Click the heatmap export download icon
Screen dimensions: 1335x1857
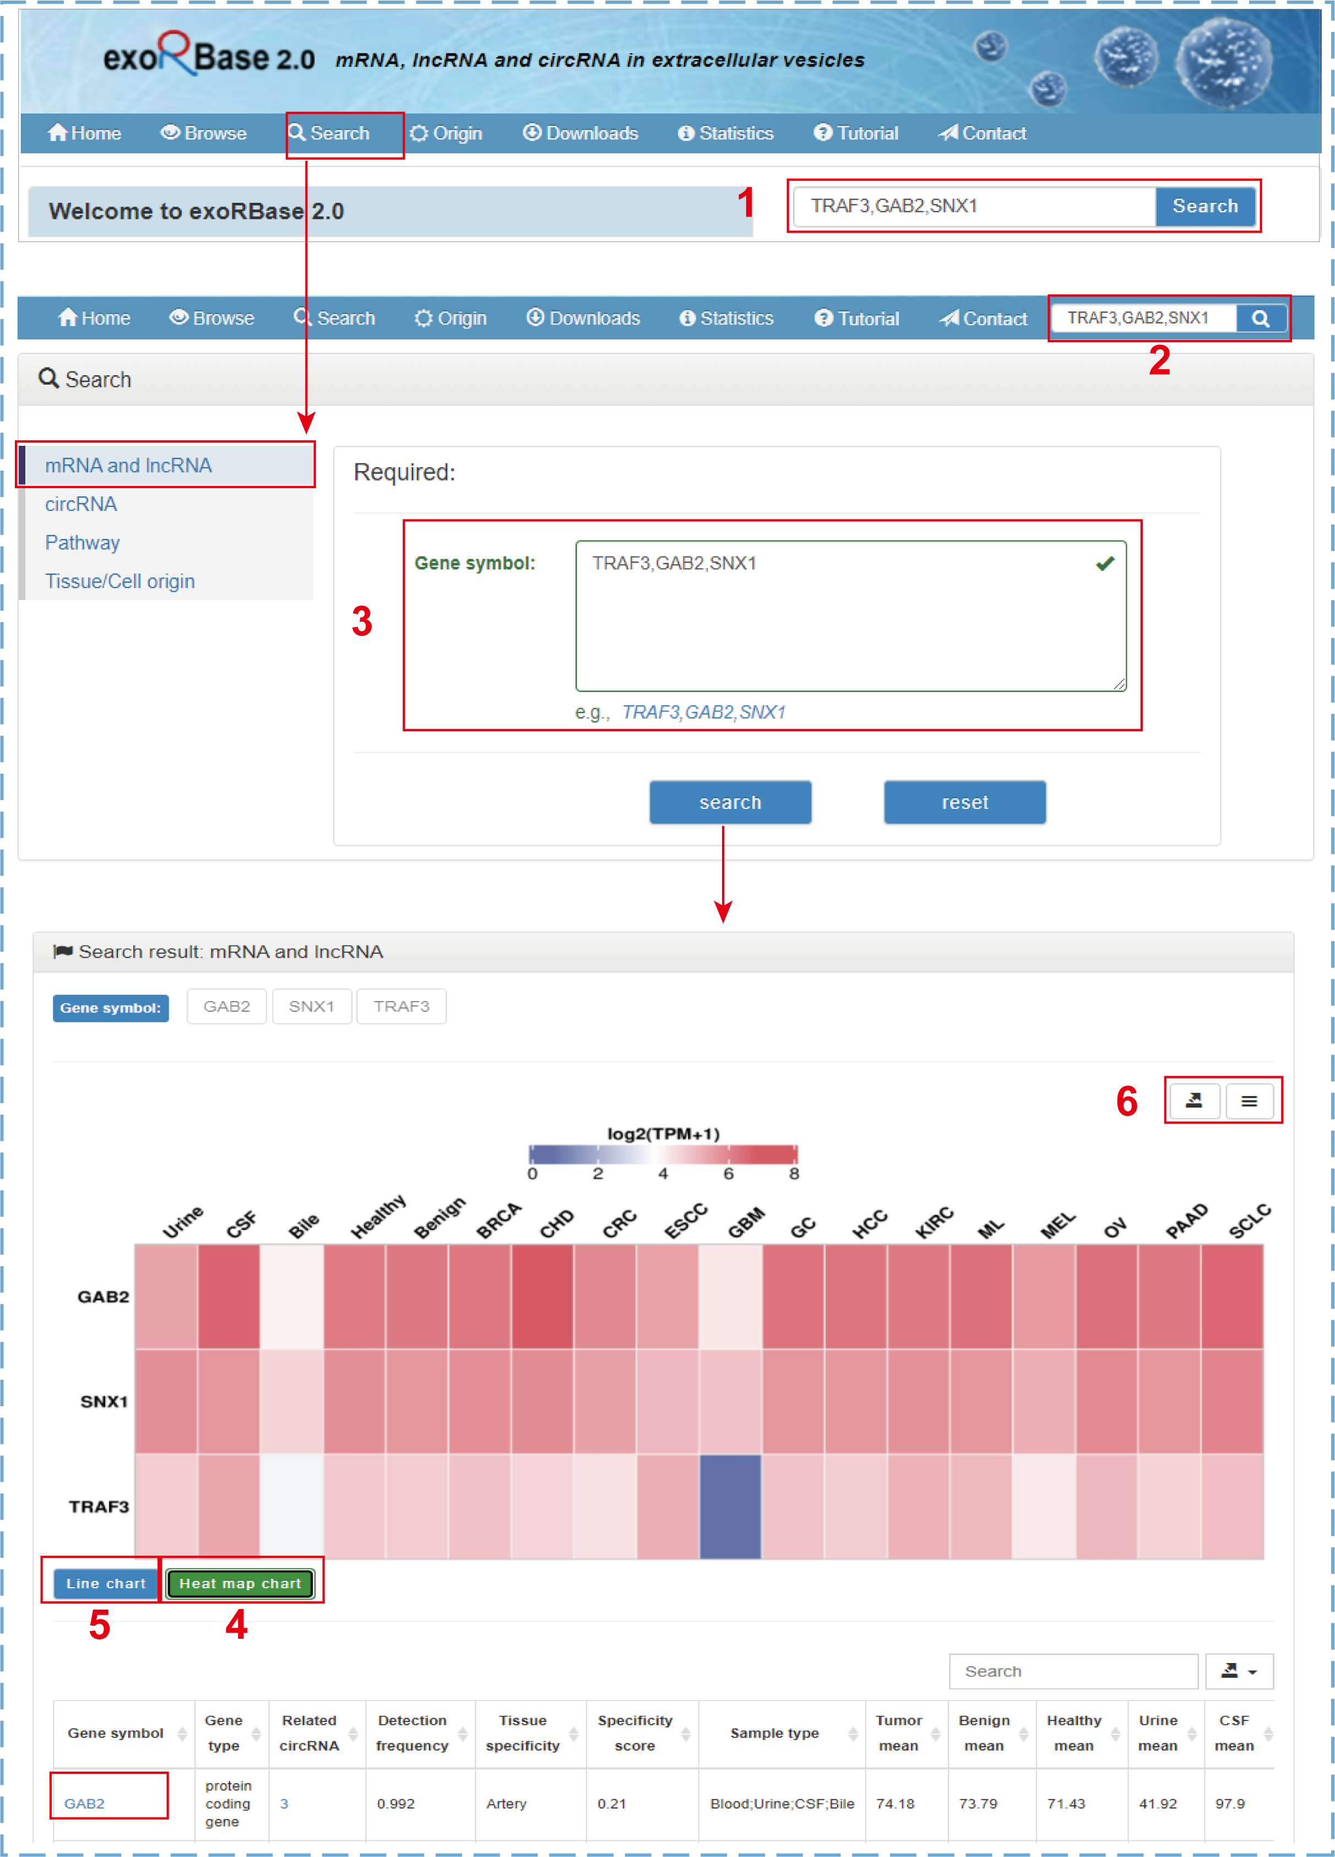(1194, 1100)
